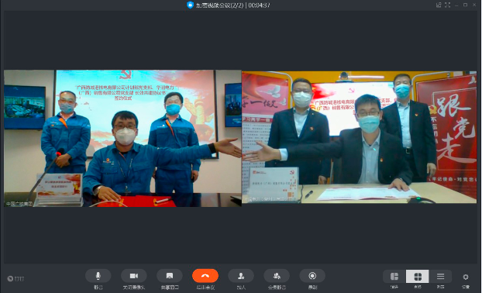This screenshot has height=293, width=482.
Task: Click the DingTalk logo at bottom left
Action: pos(15,278)
